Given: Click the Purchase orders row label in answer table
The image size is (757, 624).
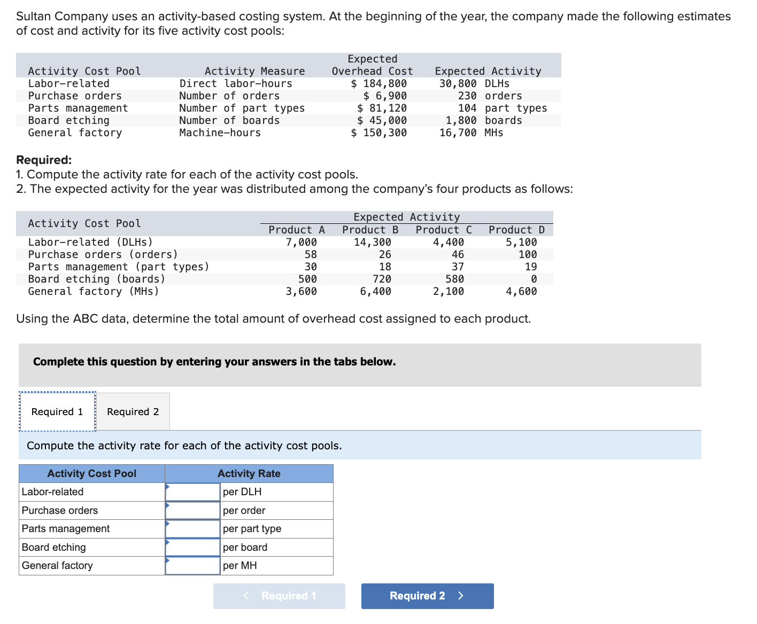Looking at the screenshot, I should point(60,510).
